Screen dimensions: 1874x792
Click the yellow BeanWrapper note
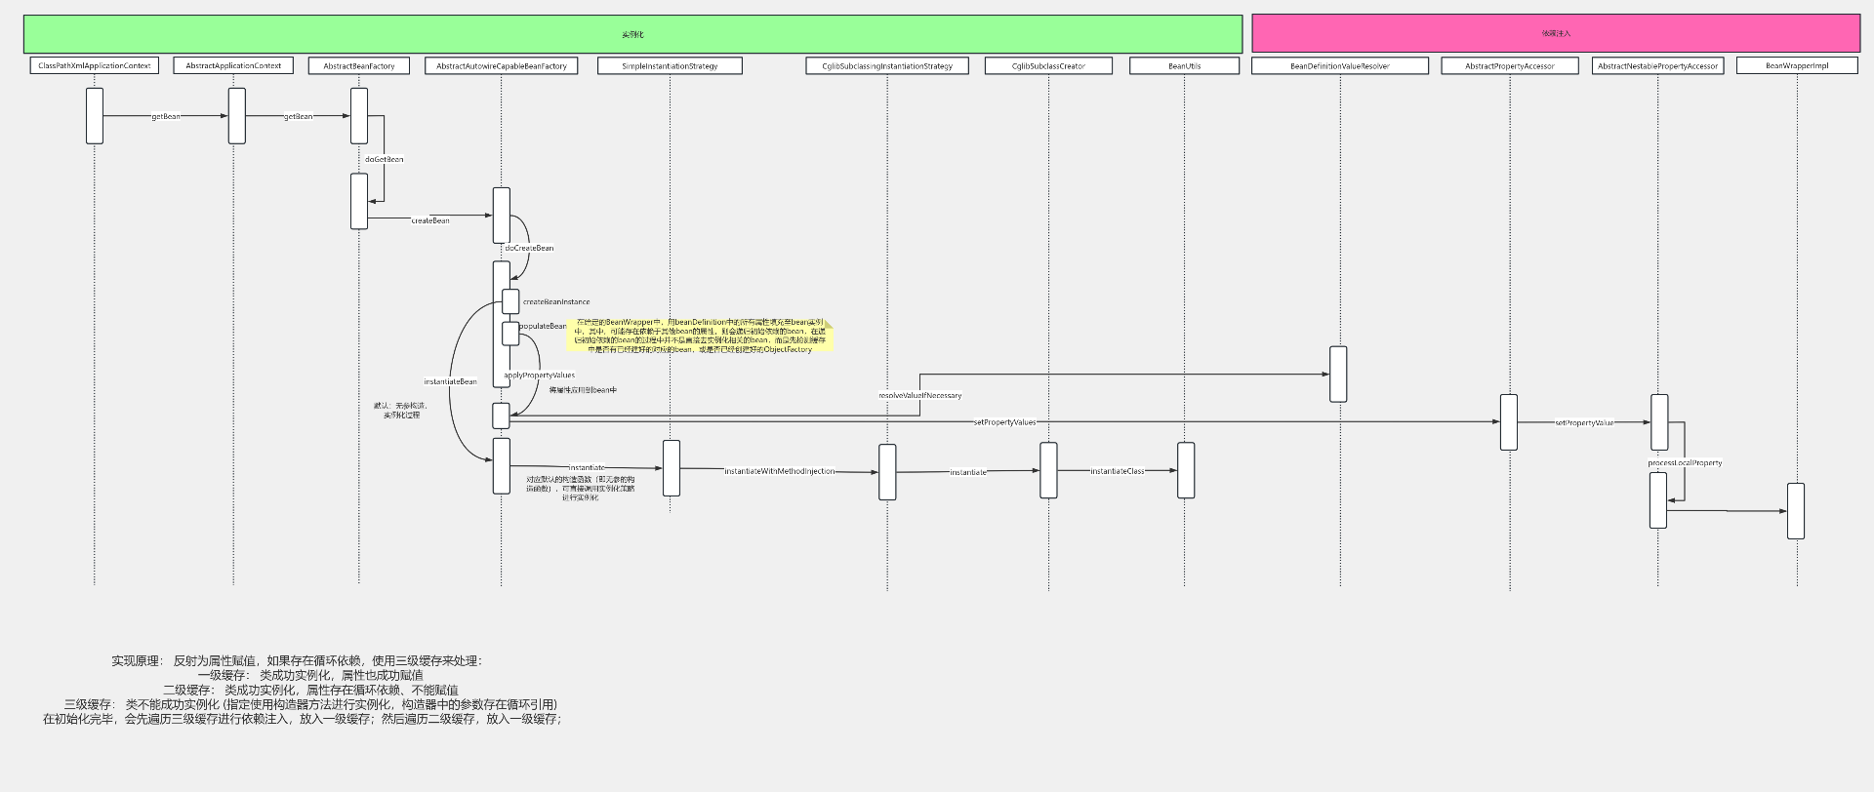pos(699,336)
